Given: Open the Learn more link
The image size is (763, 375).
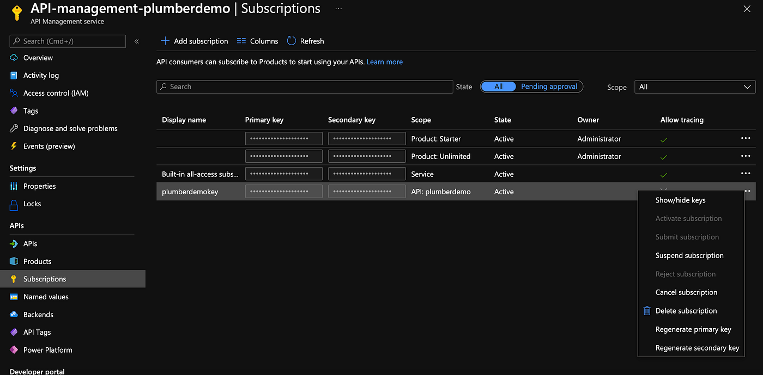Looking at the screenshot, I should 385,62.
